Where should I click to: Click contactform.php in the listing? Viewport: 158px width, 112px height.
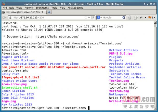tap(15, 71)
